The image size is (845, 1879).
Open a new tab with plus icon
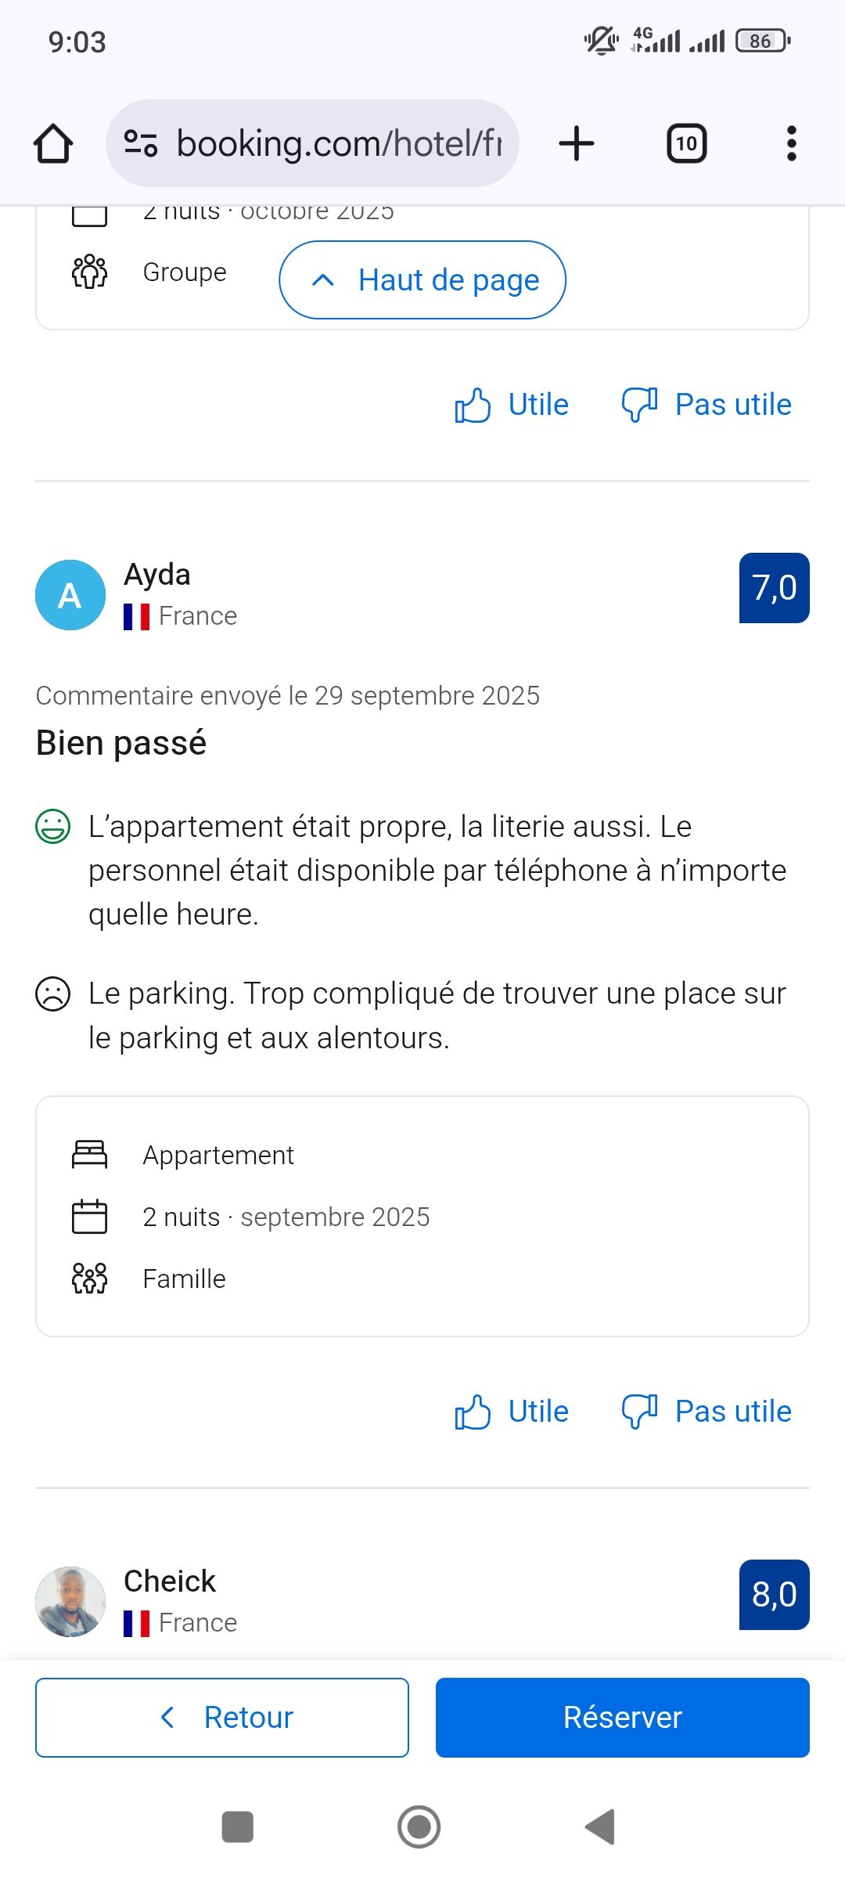pyautogui.click(x=577, y=144)
